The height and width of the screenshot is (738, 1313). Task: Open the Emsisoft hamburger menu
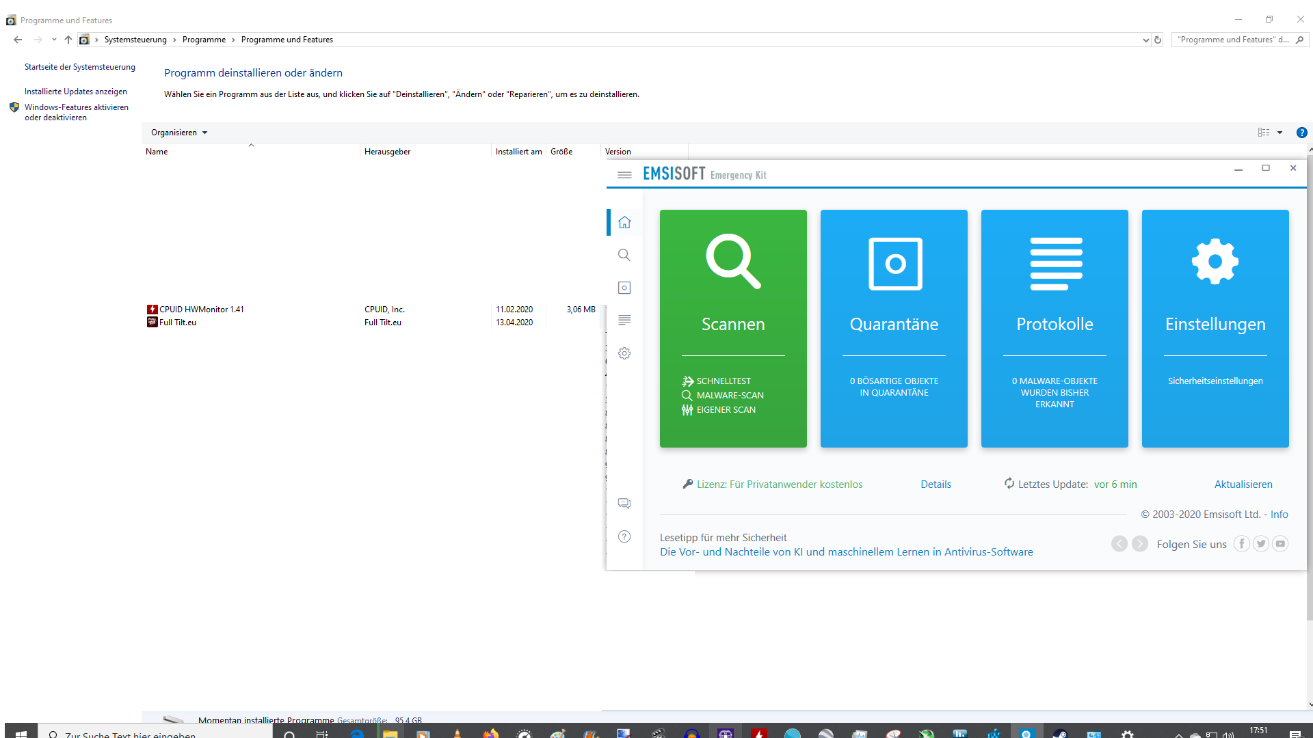click(624, 175)
